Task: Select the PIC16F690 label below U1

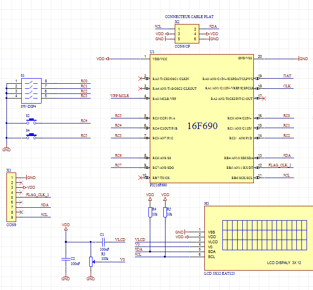Action: coord(158,185)
